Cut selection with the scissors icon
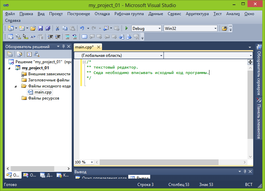This screenshot has height=191, width=265. [57, 28]
